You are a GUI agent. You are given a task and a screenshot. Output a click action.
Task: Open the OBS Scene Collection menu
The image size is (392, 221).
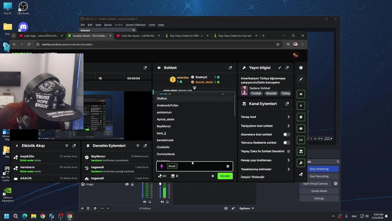pyautogui.click(x=135, y=25)
